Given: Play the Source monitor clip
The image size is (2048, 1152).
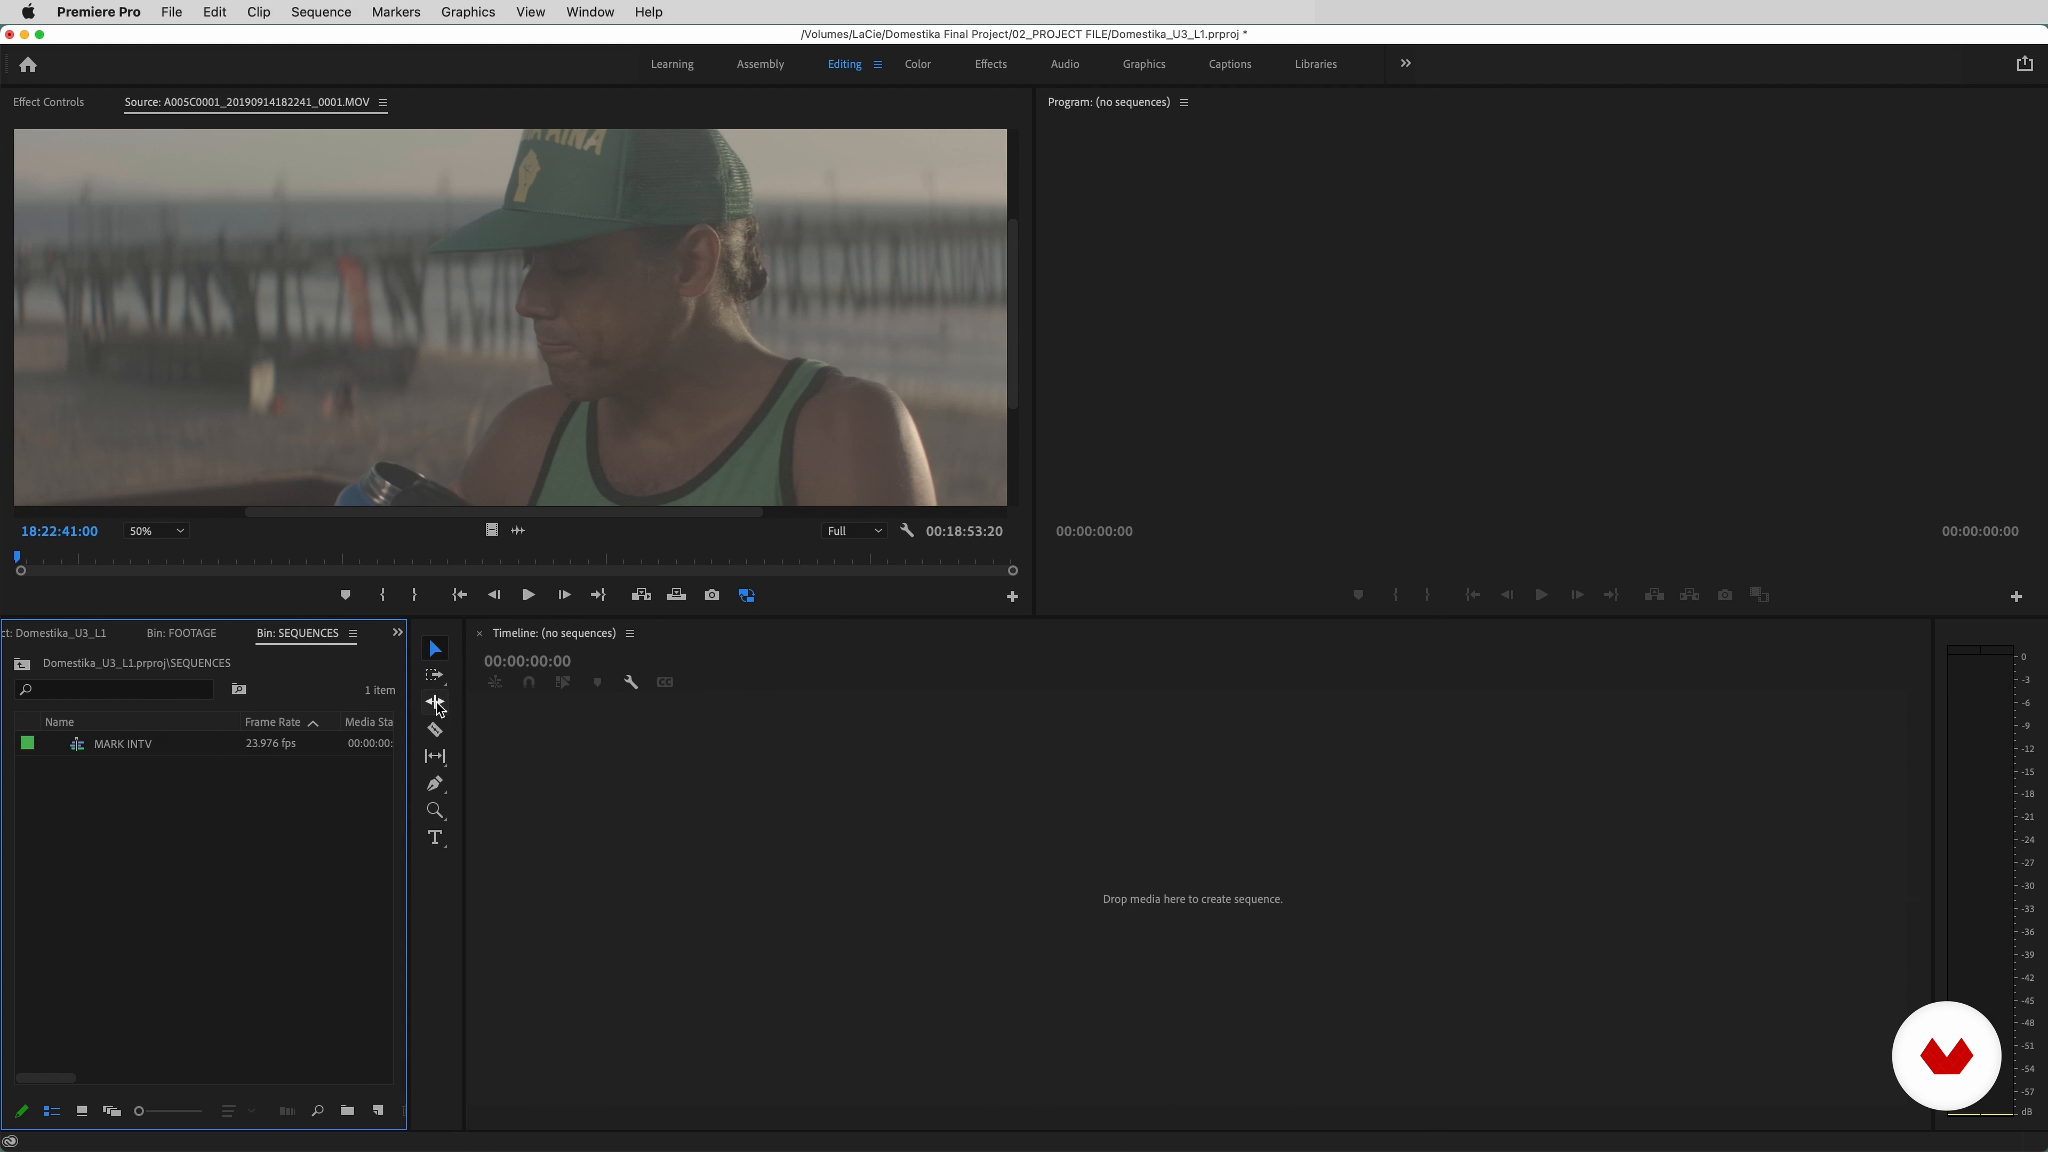Looking at the screenshot, I should coord(528,595).
